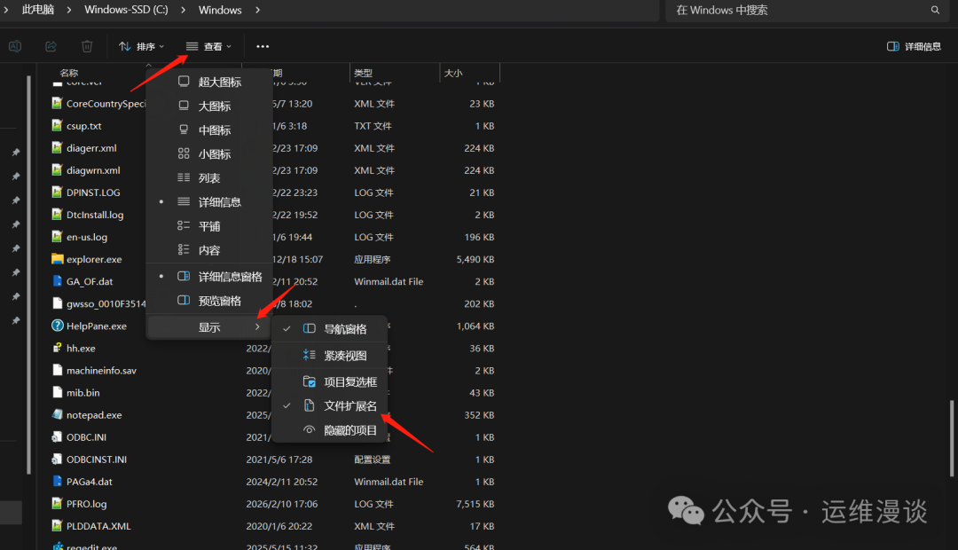
Task: Open the 查看 view dropdown
Action: point(209,46)
